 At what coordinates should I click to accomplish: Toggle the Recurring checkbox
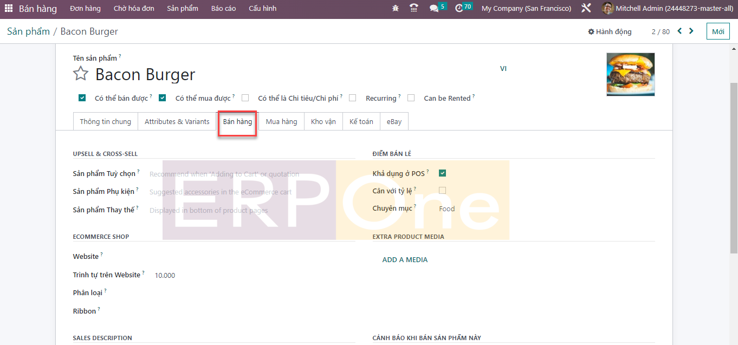353,98
